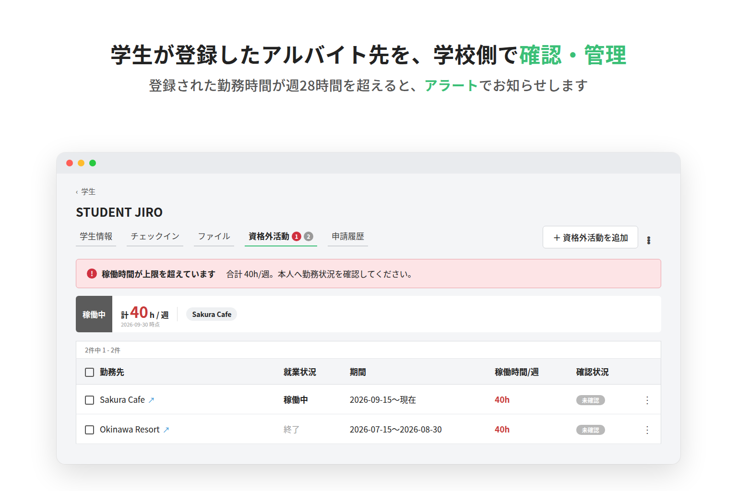This screenshot has width=737, height=491.
Task: Click red badge 1 on 資格外活動 tab
Action: pos(297,236)
